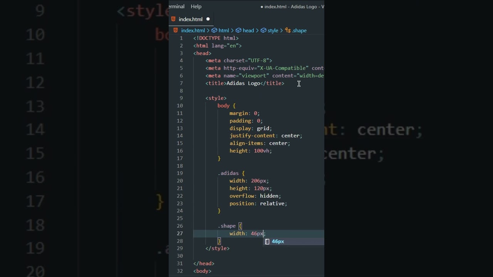The image size is (493, 277).
Task: Click the cube icon before html breadcrumb
Action: [x=215, y=30]
